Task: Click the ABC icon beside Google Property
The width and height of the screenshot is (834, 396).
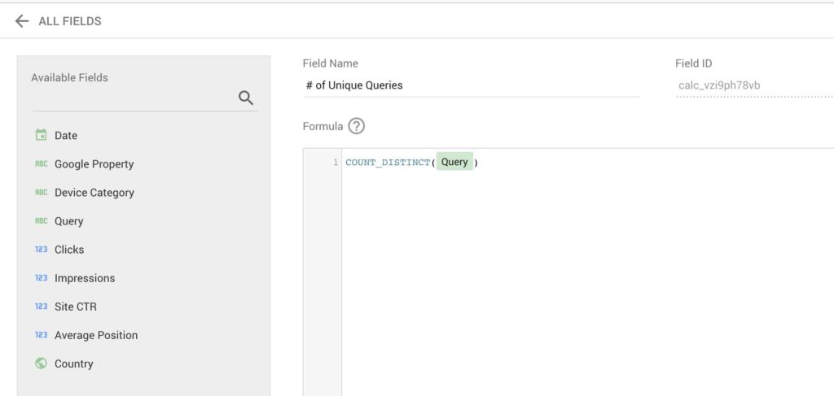Action: (41, 164)
